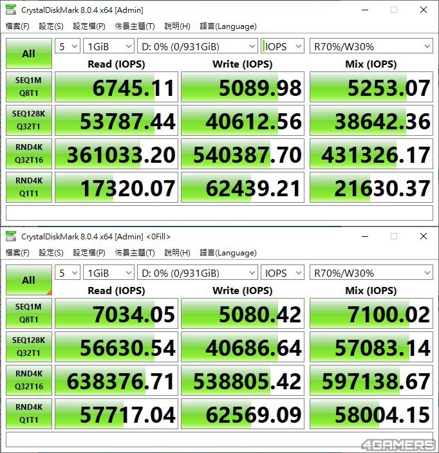
Task: Open IOPS unit dropdown in 0Fill window
Action: [283, 273]
